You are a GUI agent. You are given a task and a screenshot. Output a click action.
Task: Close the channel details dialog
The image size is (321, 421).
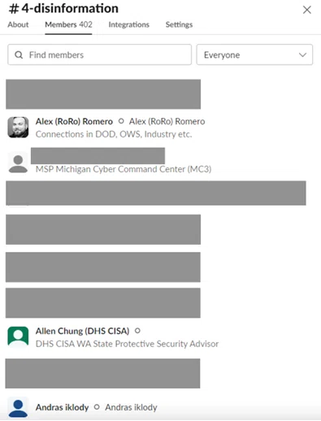point(307,10)
